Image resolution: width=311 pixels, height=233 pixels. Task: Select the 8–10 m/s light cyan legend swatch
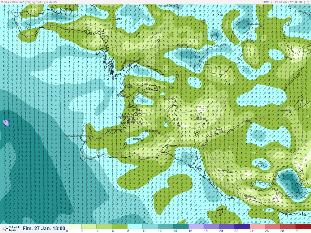click(x=135, y=227)
